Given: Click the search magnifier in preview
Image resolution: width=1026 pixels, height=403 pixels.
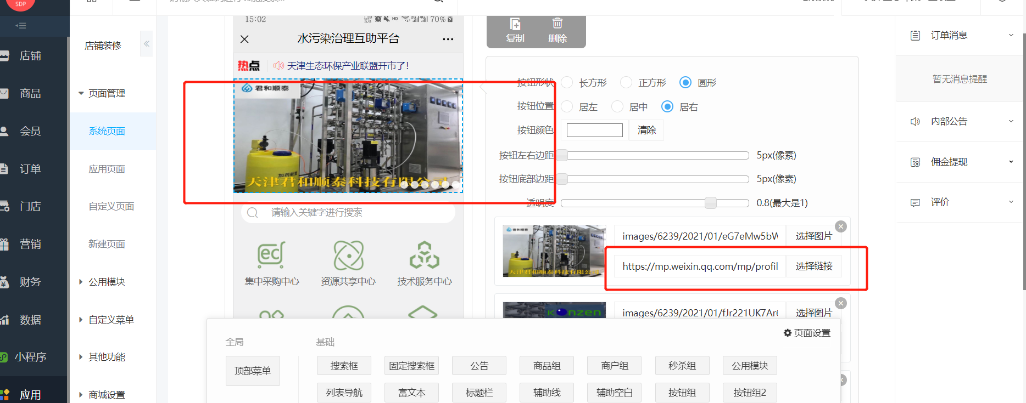Looking at the screenshot, I should 253,213.
